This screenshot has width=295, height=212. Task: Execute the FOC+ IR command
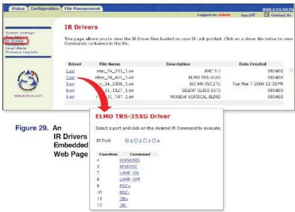pos(125,186)
